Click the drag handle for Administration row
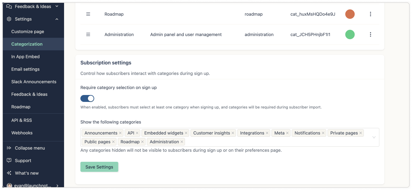412x190 pixels. coord(88,34)
